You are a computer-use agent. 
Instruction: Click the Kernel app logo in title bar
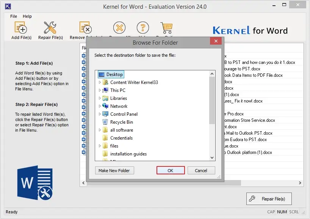pos(8,6)
